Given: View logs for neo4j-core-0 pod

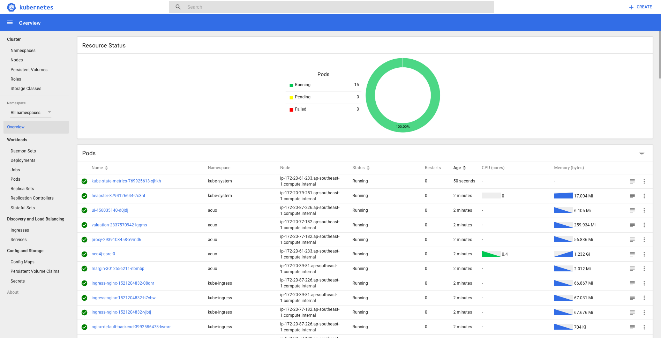Looking at the screenshot, I should click(632, 254).
